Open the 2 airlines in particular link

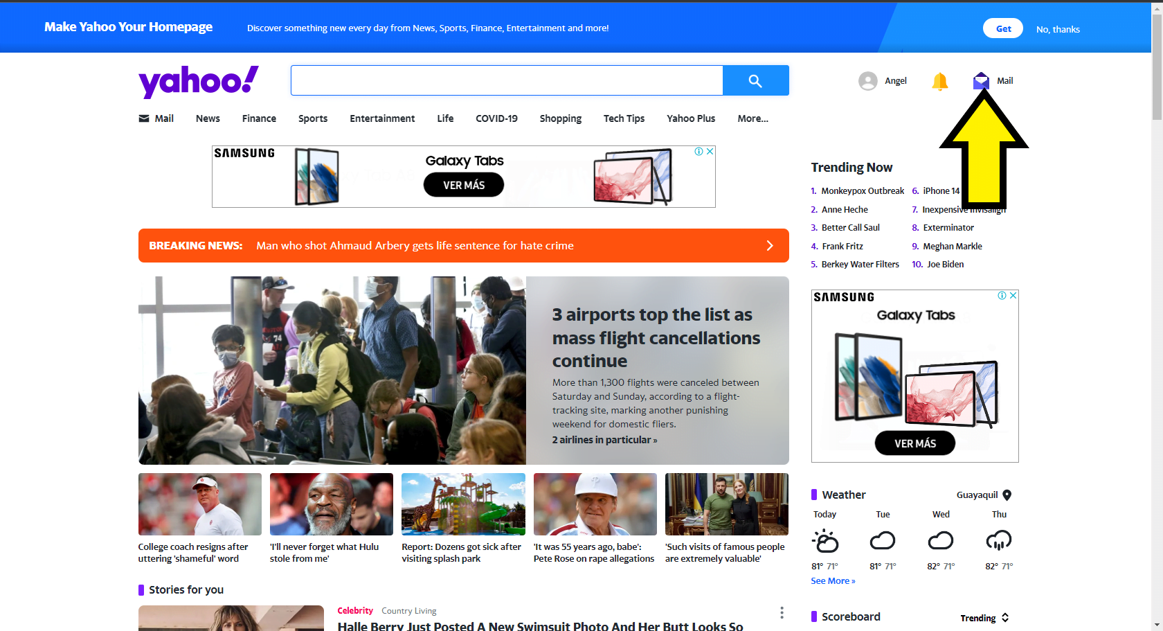[604, 440]
